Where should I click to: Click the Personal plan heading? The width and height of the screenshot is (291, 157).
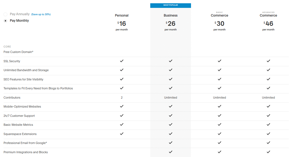pos(121,15)
